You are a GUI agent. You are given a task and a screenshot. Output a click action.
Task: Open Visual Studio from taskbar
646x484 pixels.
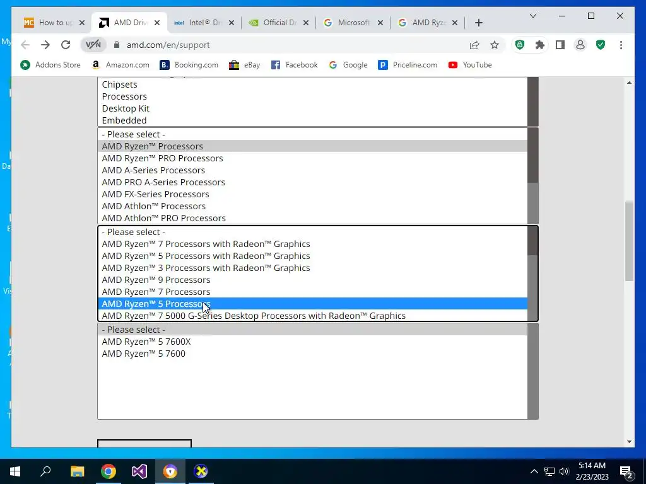[139, 471]
